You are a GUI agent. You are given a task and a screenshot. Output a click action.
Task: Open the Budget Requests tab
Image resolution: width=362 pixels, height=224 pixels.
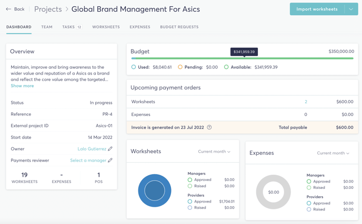pyautogui.click(x=179, y=27)
